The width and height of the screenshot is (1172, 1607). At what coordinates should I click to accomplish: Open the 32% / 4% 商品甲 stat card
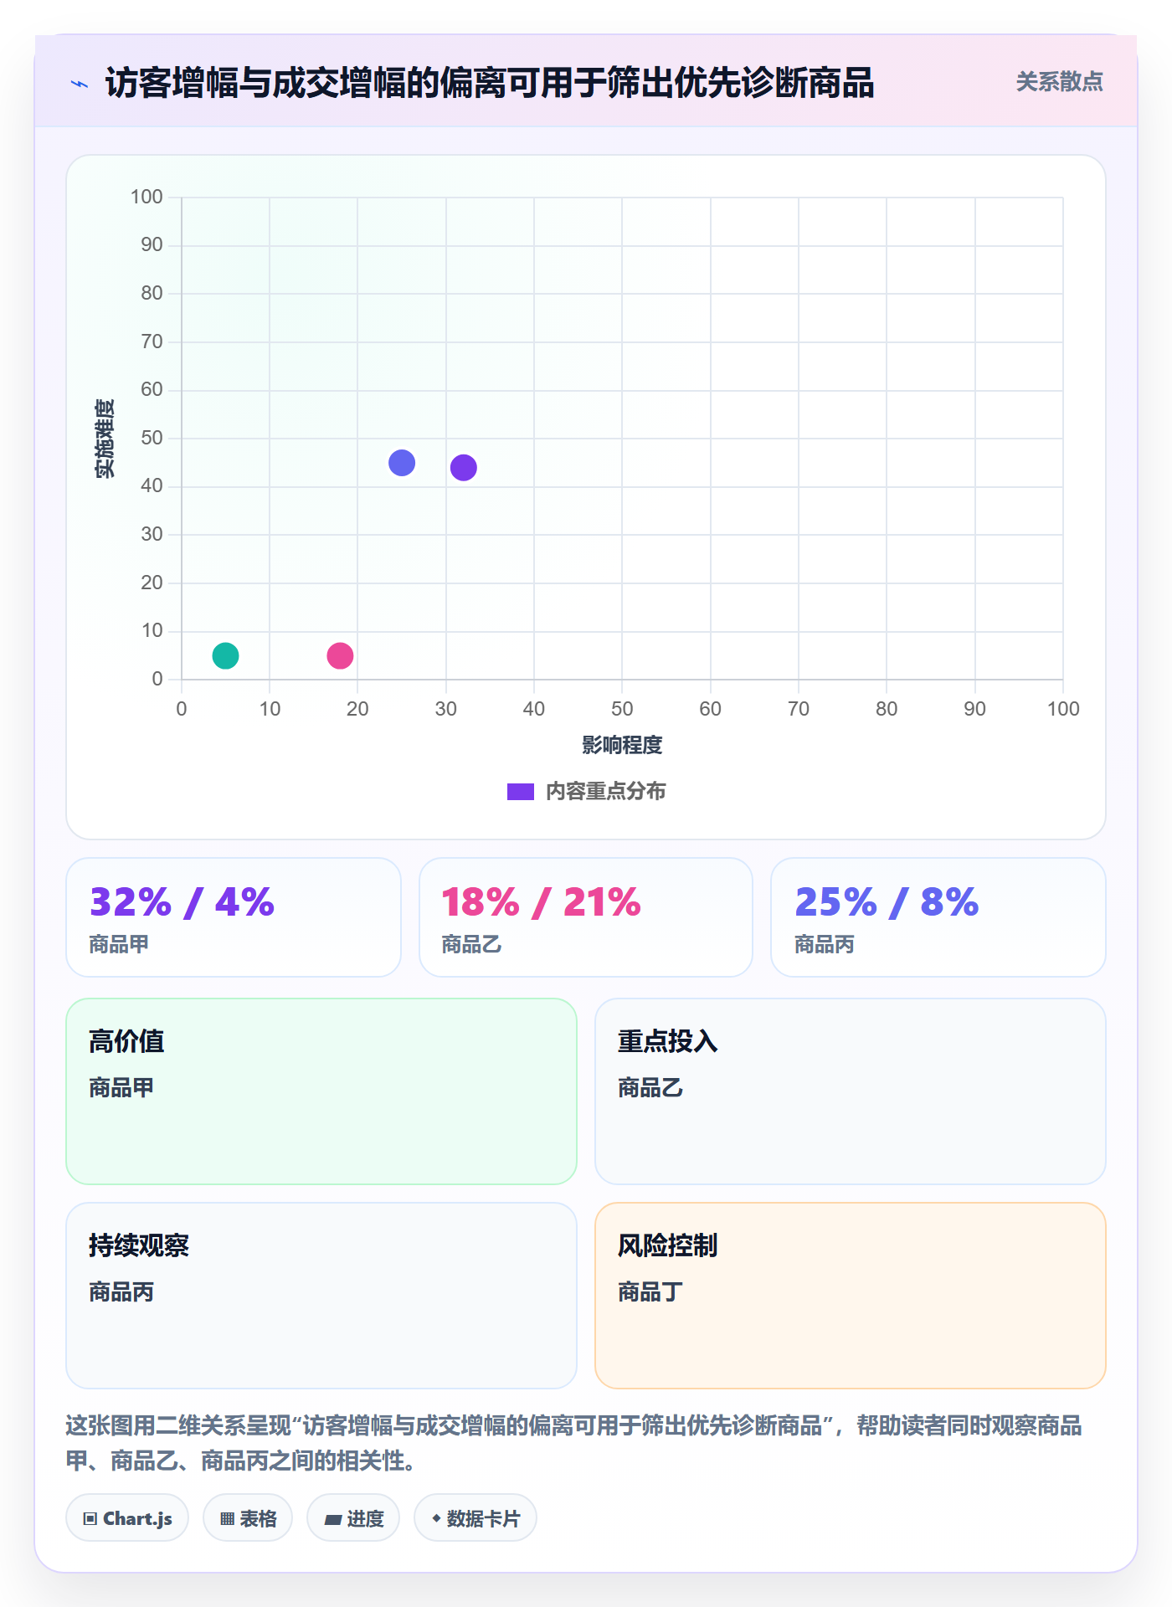(x=234, y=917)
